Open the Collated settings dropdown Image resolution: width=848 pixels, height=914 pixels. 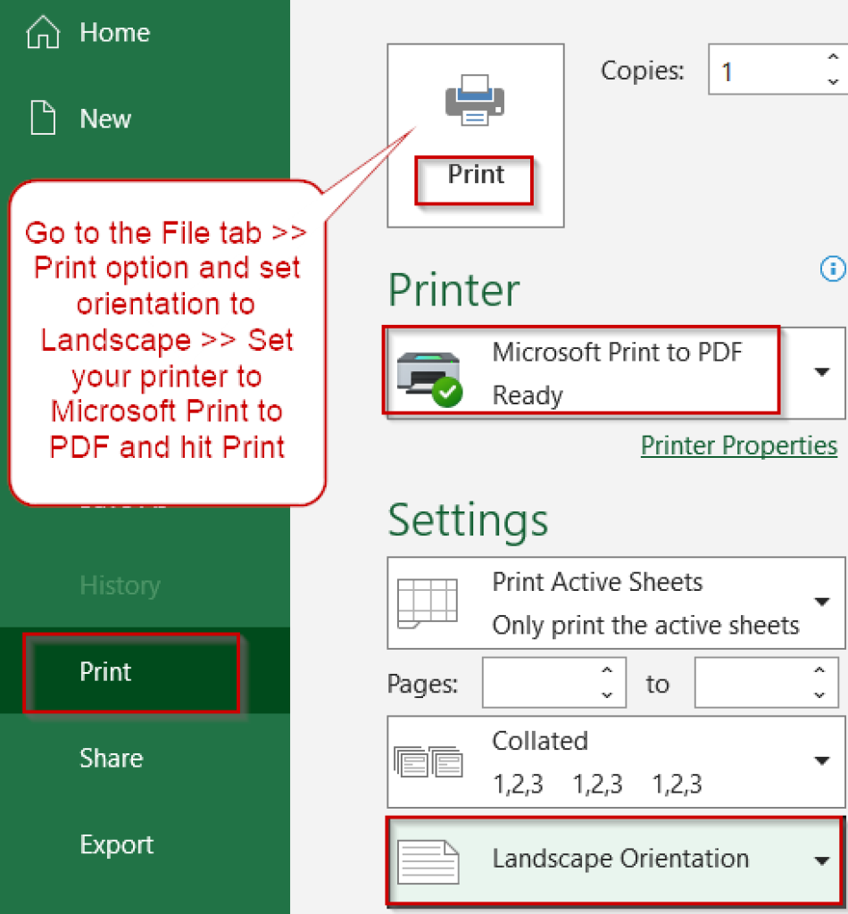pos(822,760)
